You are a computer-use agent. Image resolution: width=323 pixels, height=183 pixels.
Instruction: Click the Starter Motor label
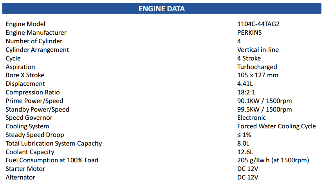tap(25, 169)
